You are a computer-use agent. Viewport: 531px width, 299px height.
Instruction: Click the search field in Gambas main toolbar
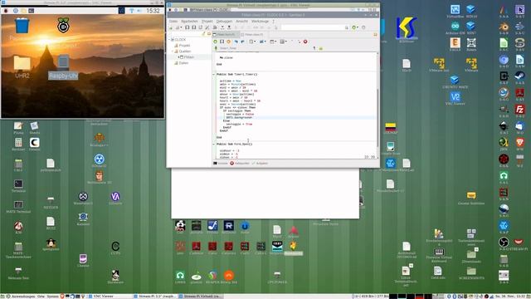[313, 27]
